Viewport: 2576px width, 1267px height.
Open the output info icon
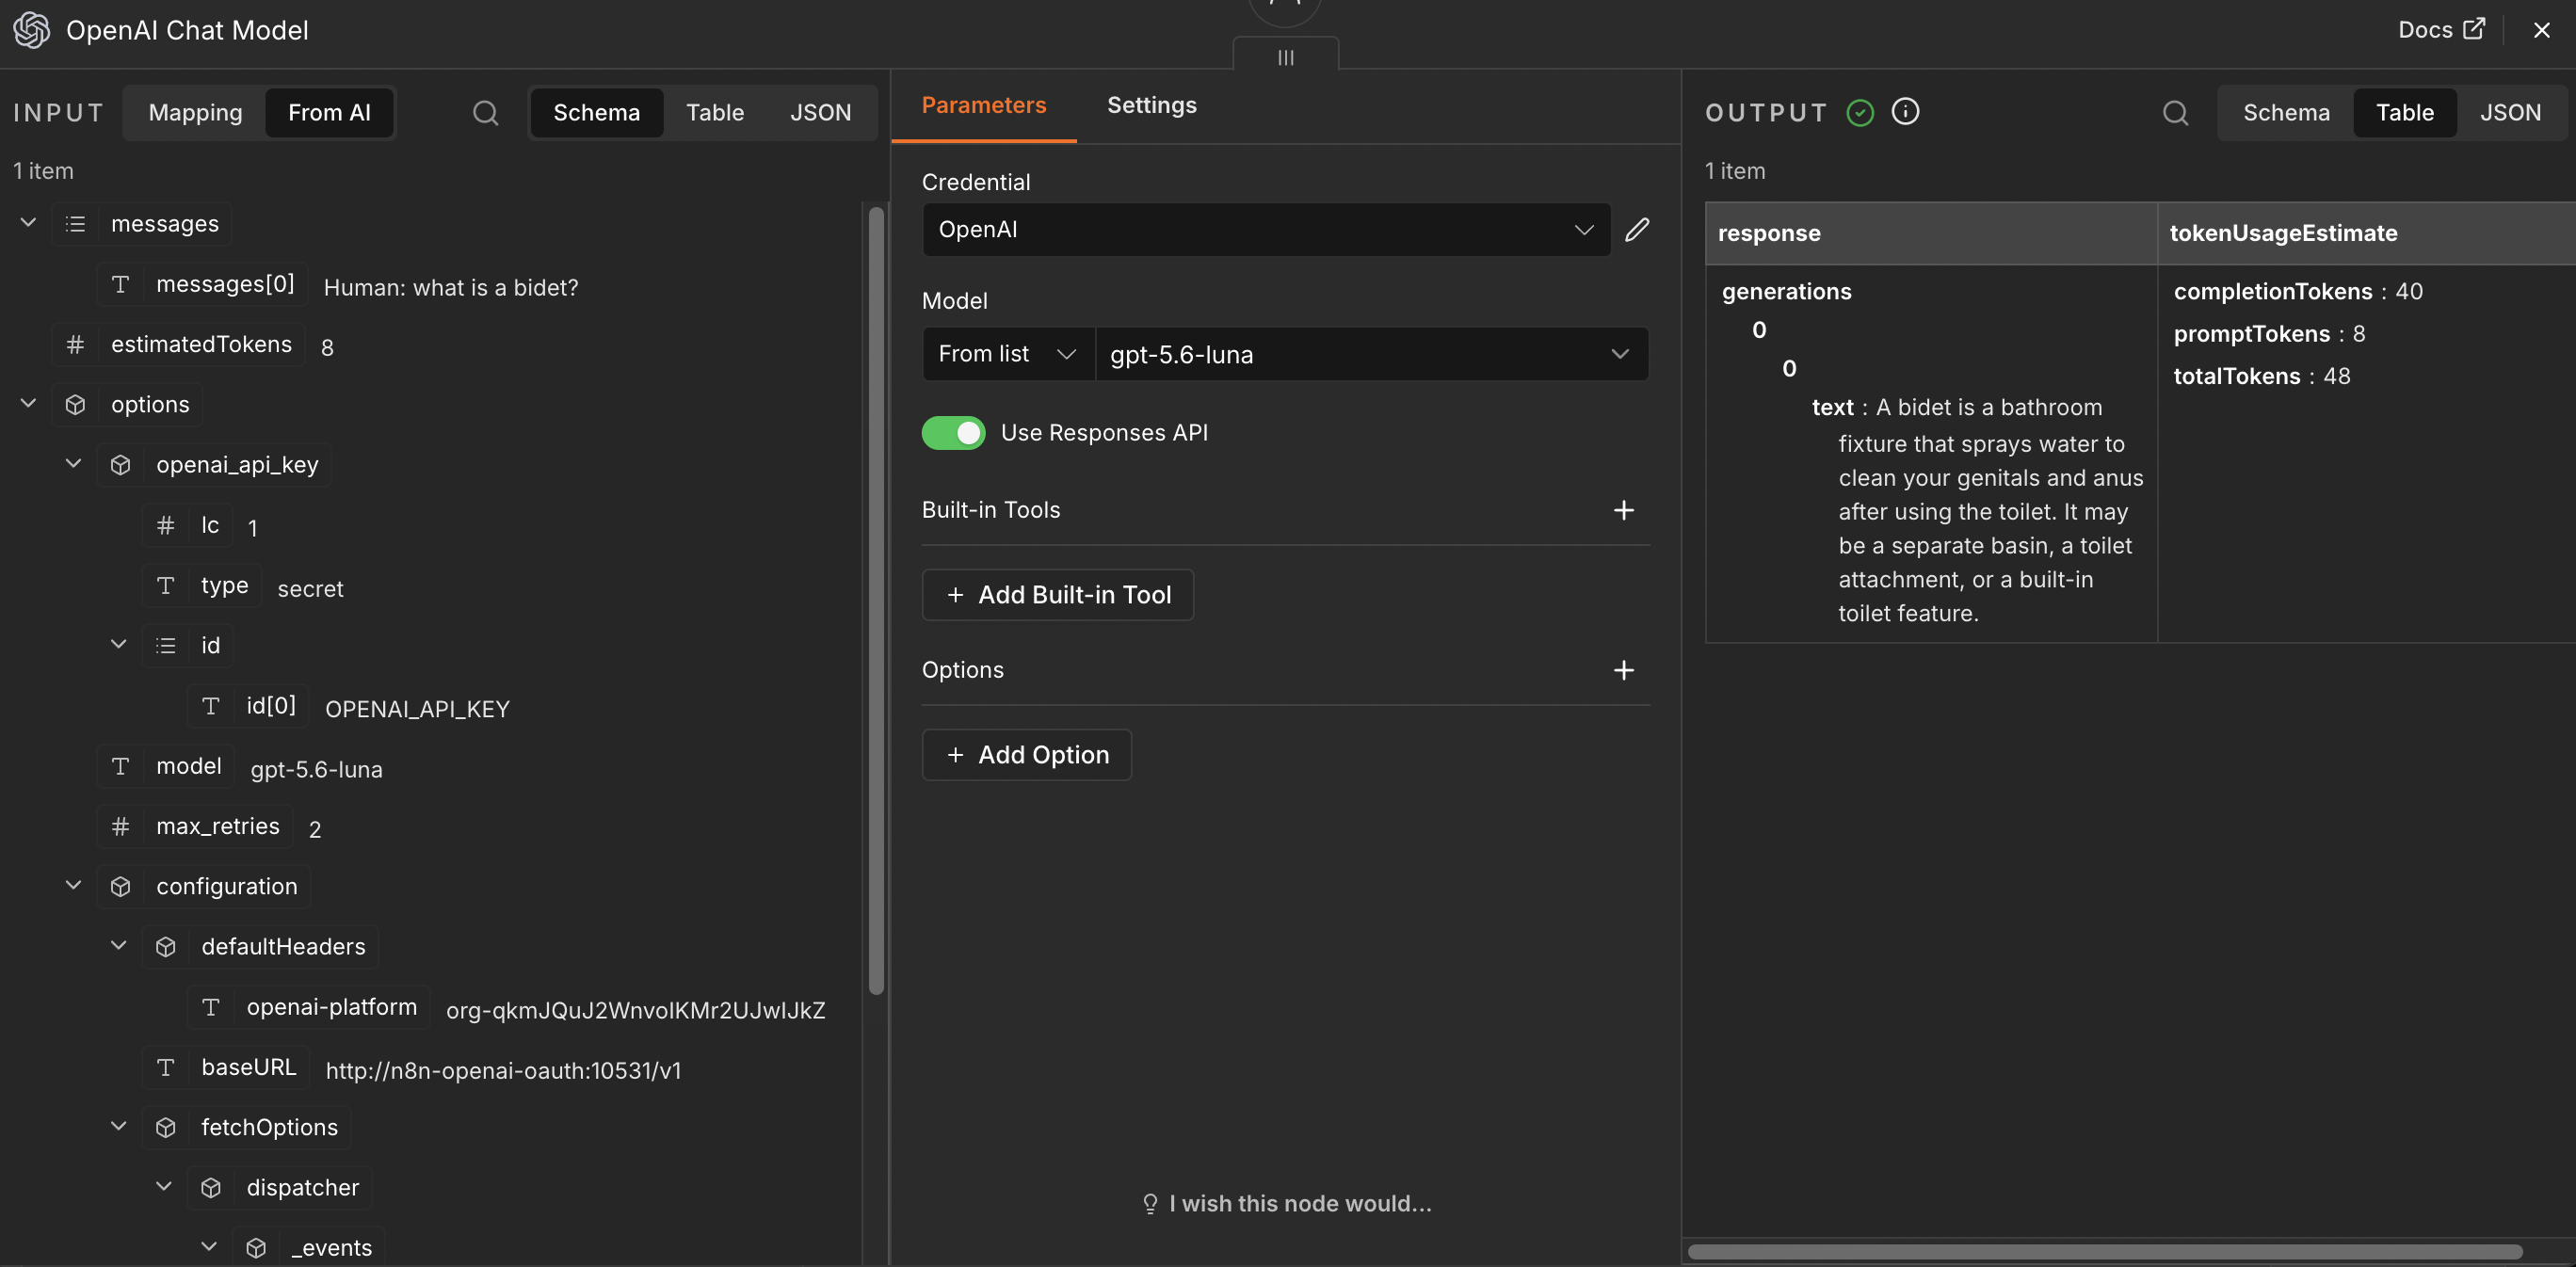(x=1905, y=111)
